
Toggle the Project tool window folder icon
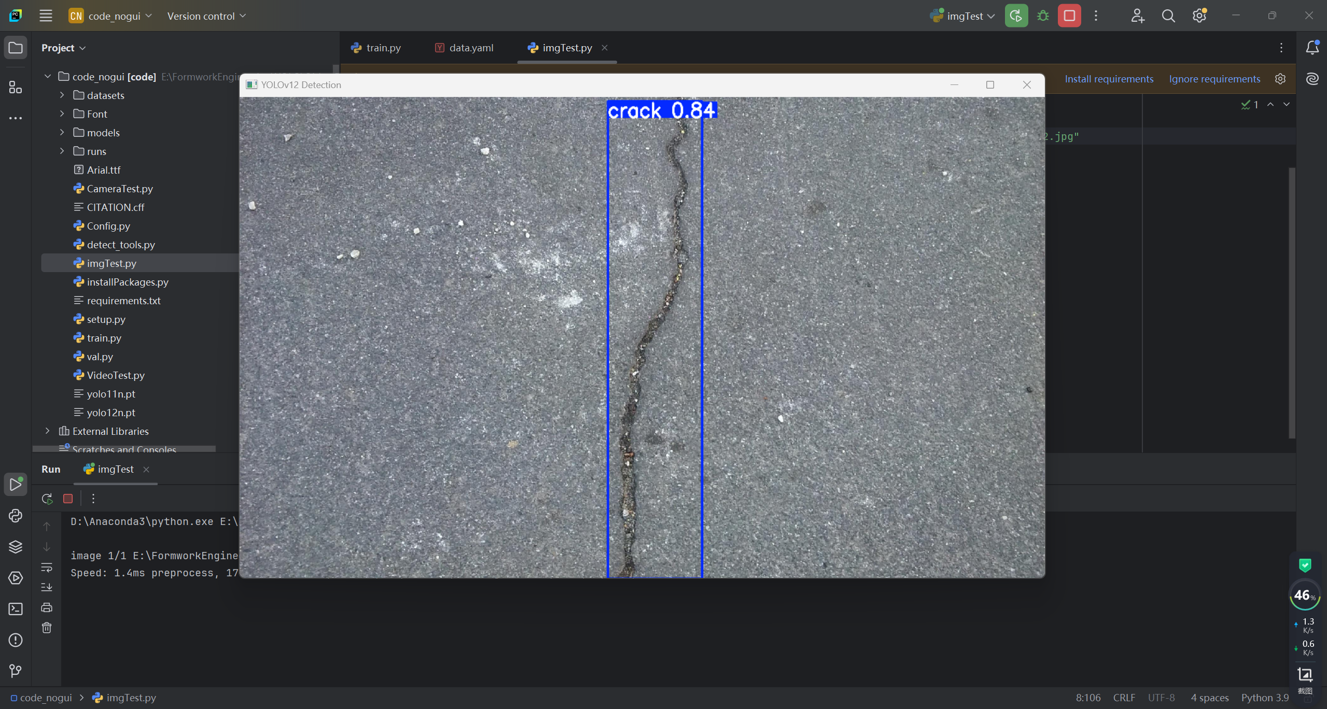click(x=16, y=48)
